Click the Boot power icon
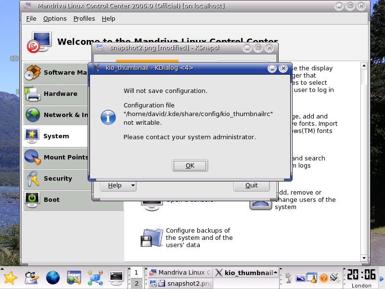Image resolution: width=385 pixels, height=289 pixels. (32, 200)
